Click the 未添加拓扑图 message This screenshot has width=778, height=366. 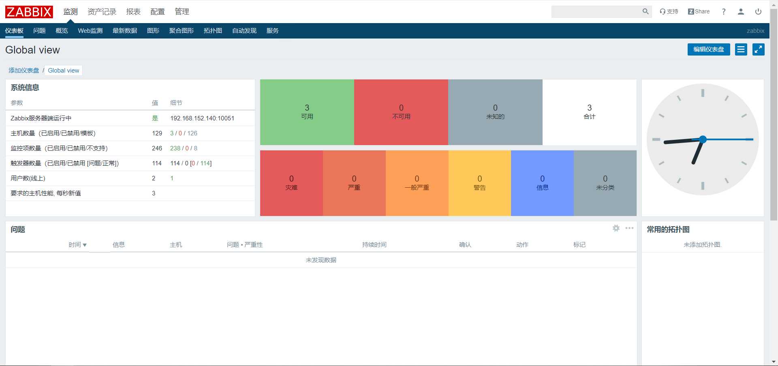tap(703, 245)
